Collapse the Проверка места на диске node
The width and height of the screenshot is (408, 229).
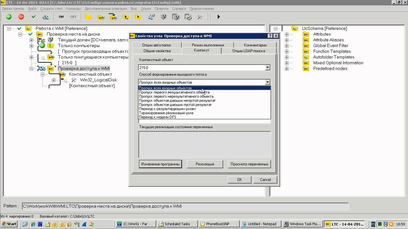click(20, 34)
